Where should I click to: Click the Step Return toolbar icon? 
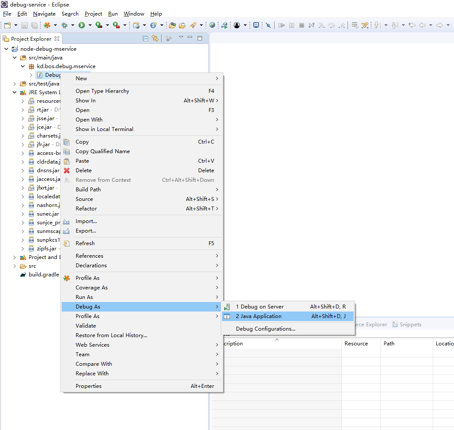(x=342, y=26)
